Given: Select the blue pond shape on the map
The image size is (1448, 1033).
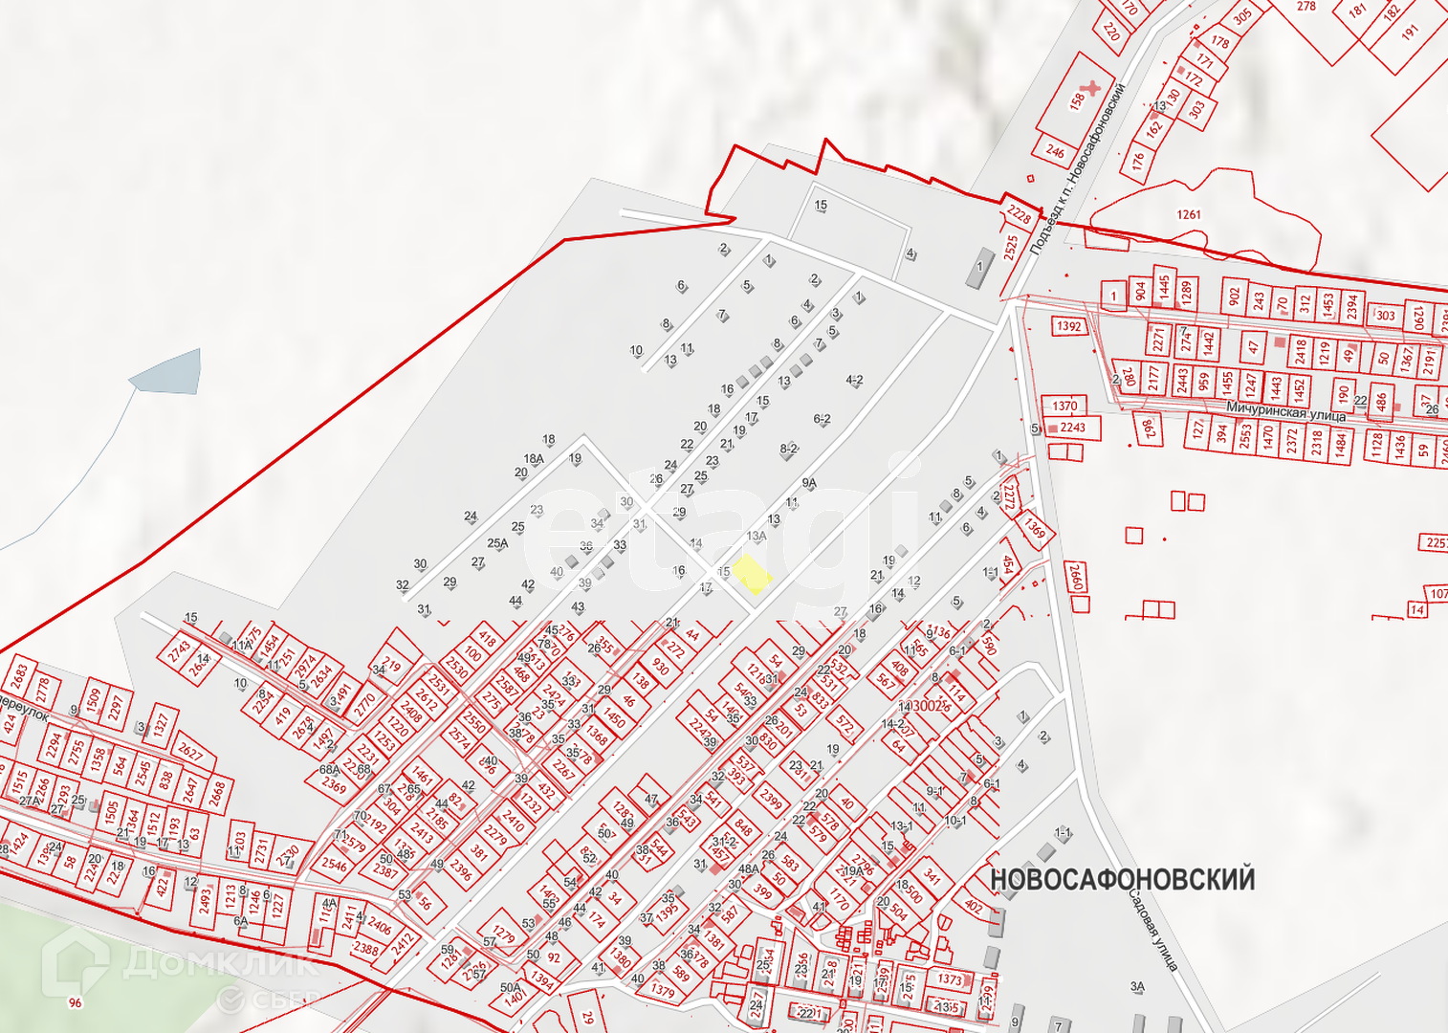Looking at the screenshot, I should coord(169,372).
